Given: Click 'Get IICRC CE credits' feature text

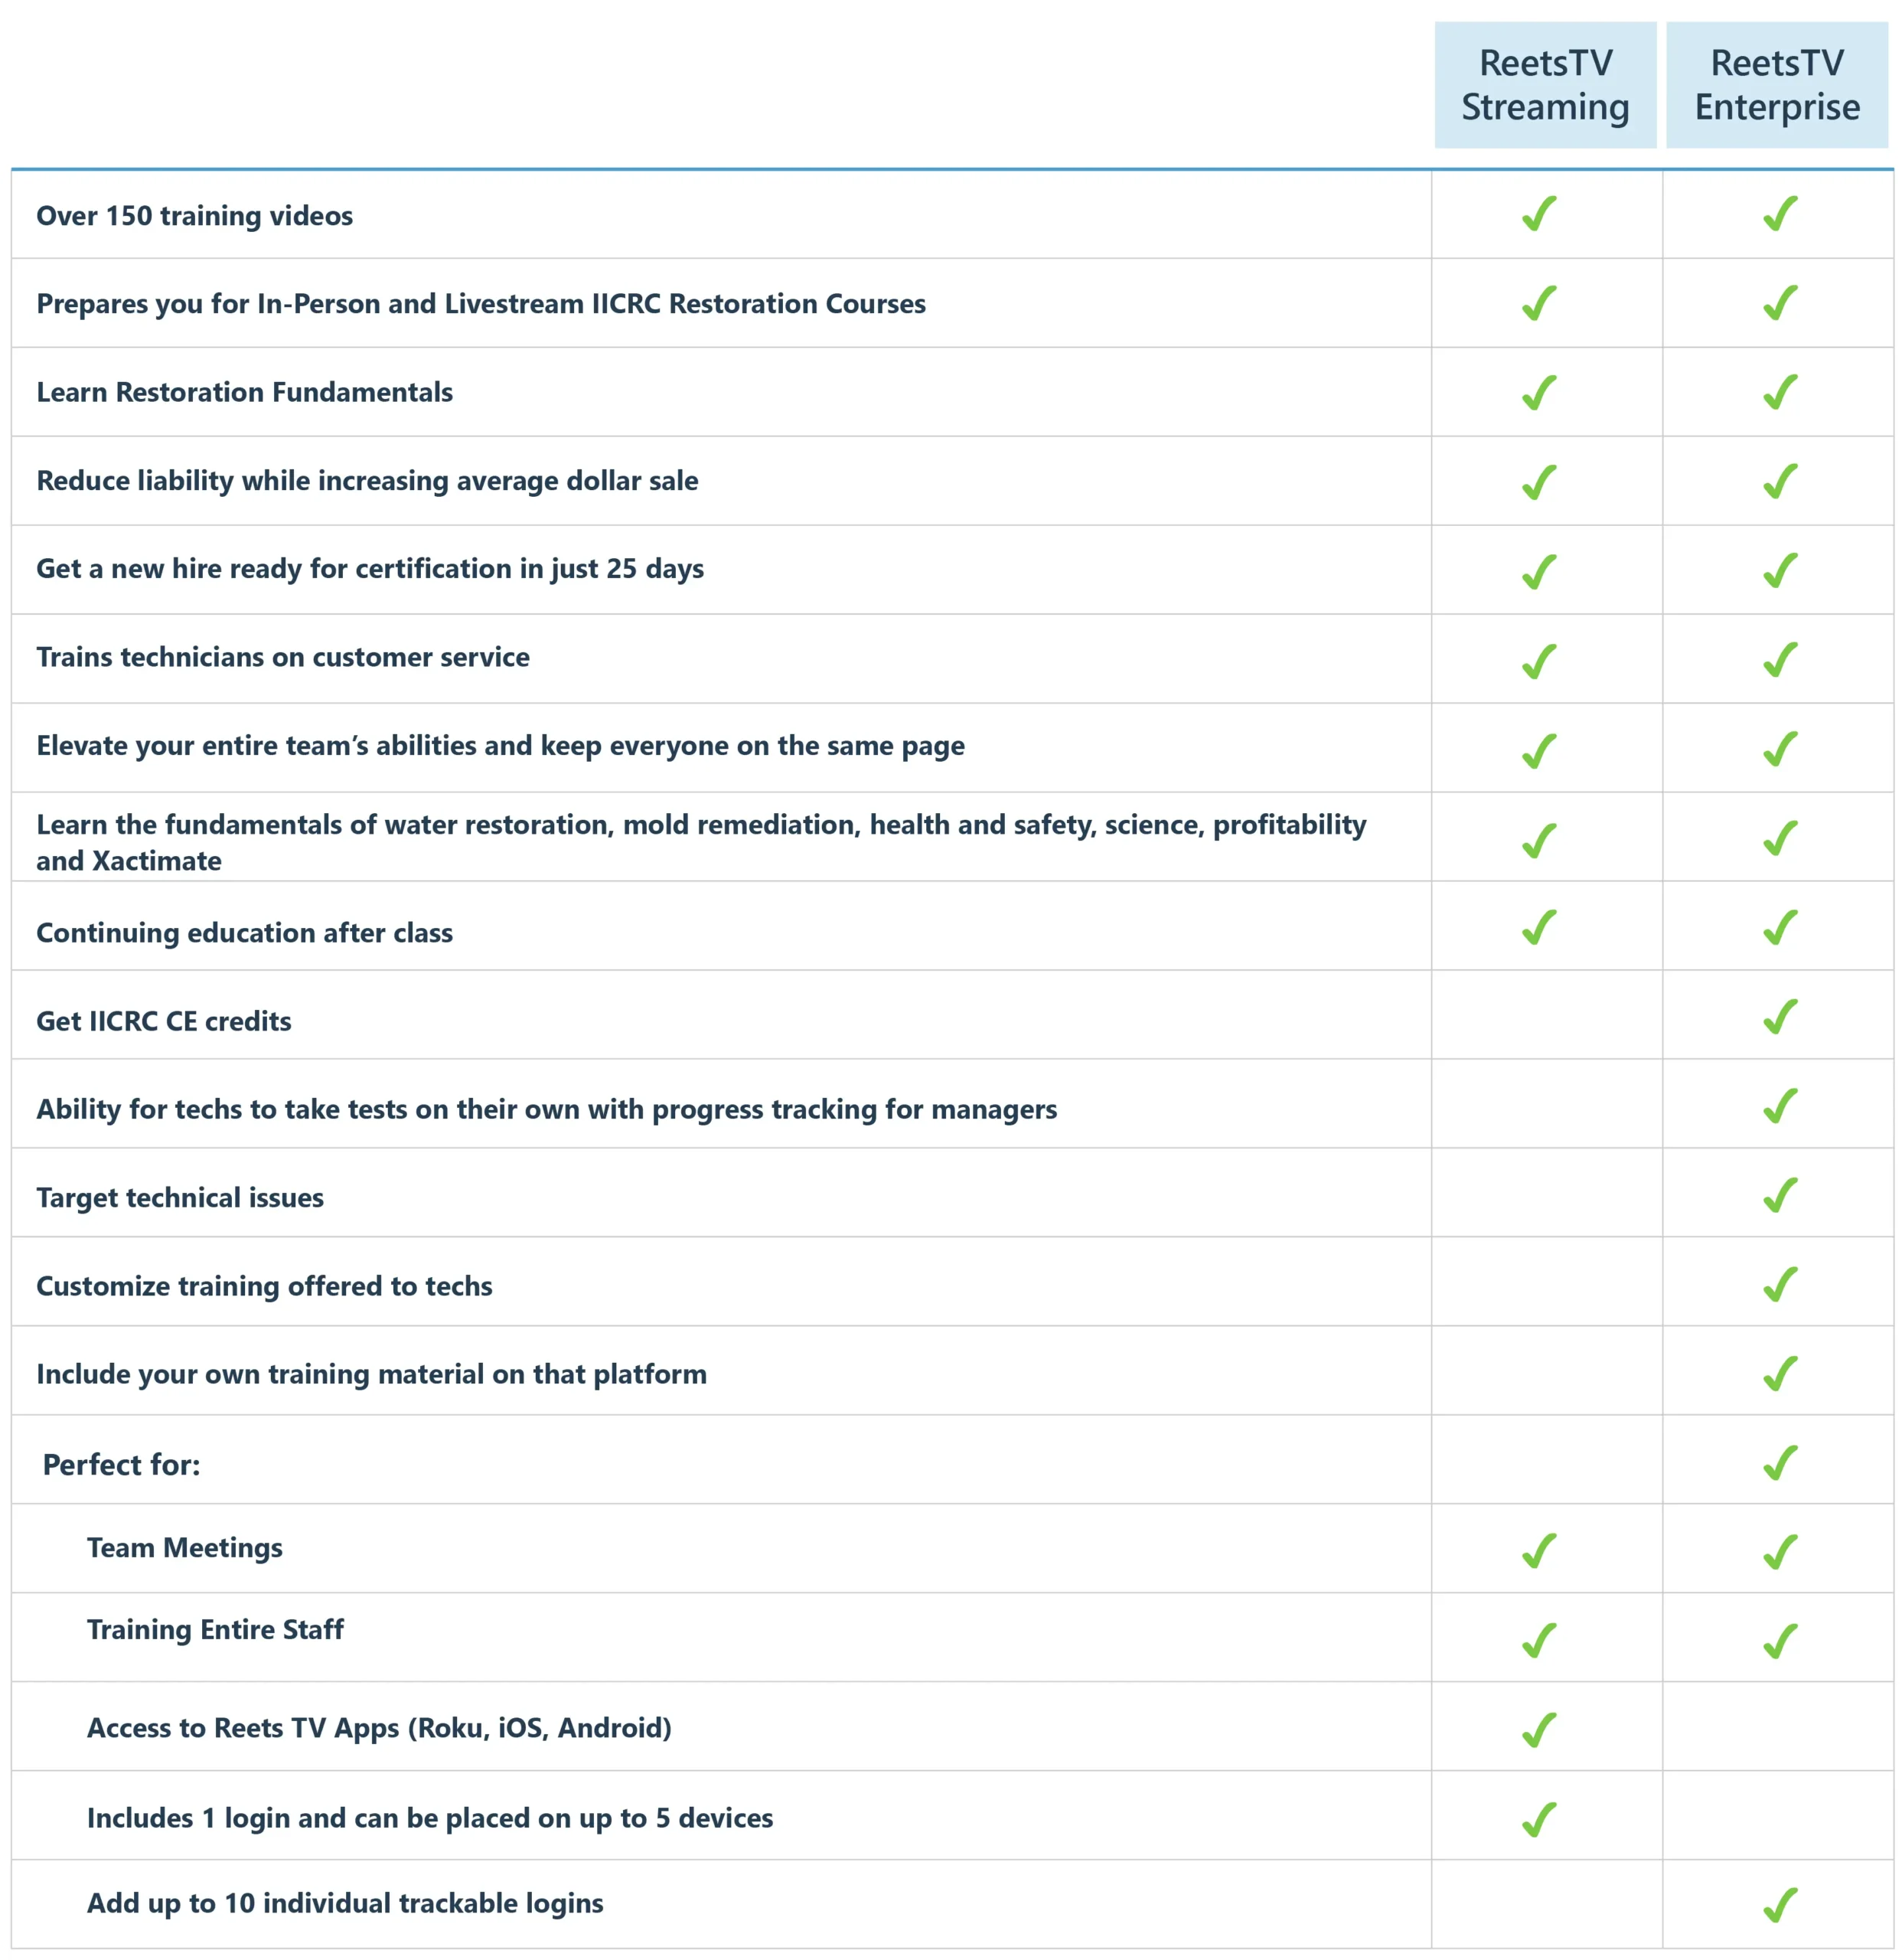Looking at the screenshot, I should 164,1021.
